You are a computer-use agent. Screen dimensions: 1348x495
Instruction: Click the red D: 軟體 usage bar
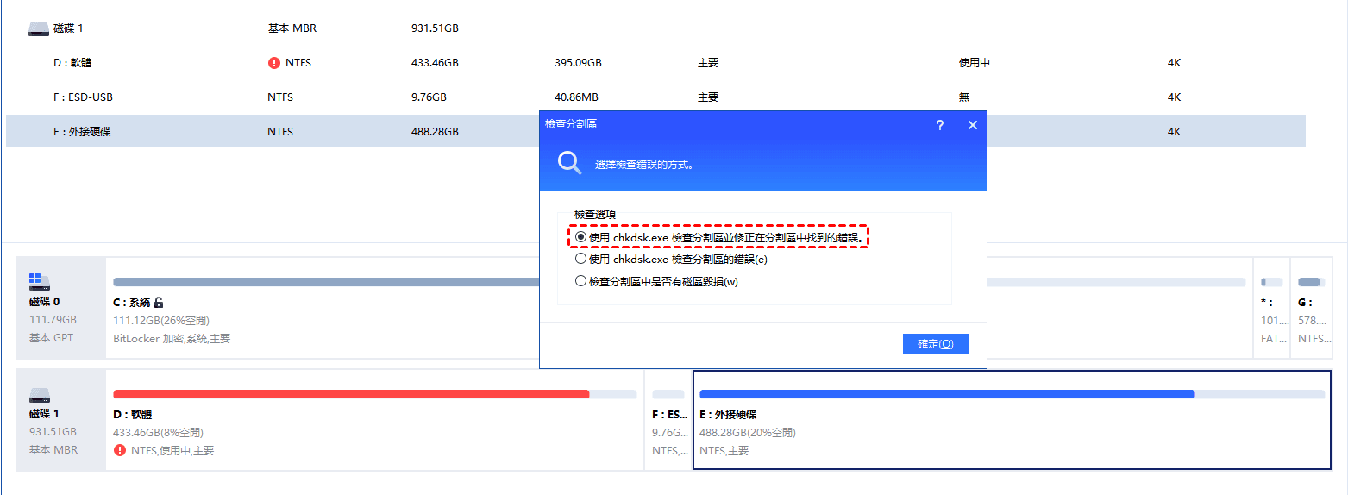coord(374,394)
